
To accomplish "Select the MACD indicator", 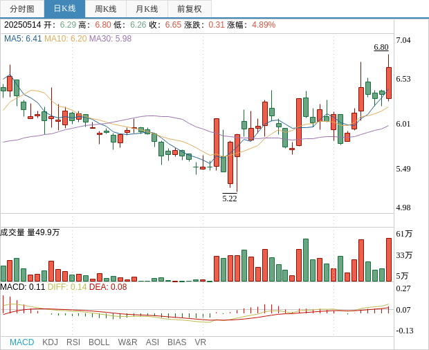I will tap(22, 342).
